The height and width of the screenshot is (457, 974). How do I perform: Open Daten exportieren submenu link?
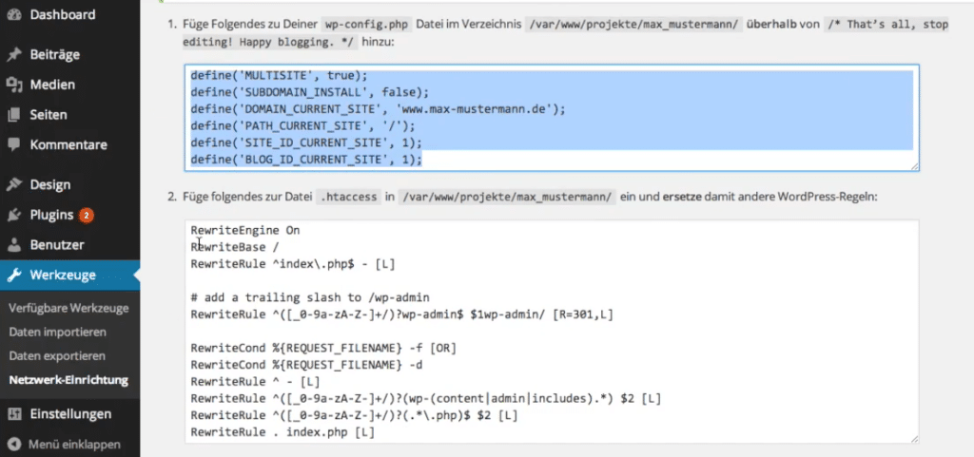tap(57, 356)
